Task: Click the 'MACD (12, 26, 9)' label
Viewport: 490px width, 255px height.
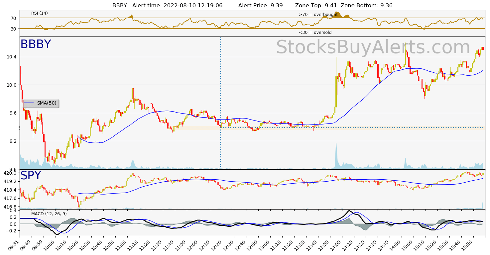Action: (49, 214)
